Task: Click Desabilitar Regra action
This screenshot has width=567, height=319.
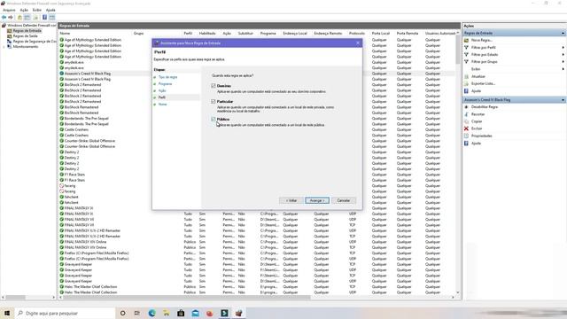Action: tap(485, 107)
